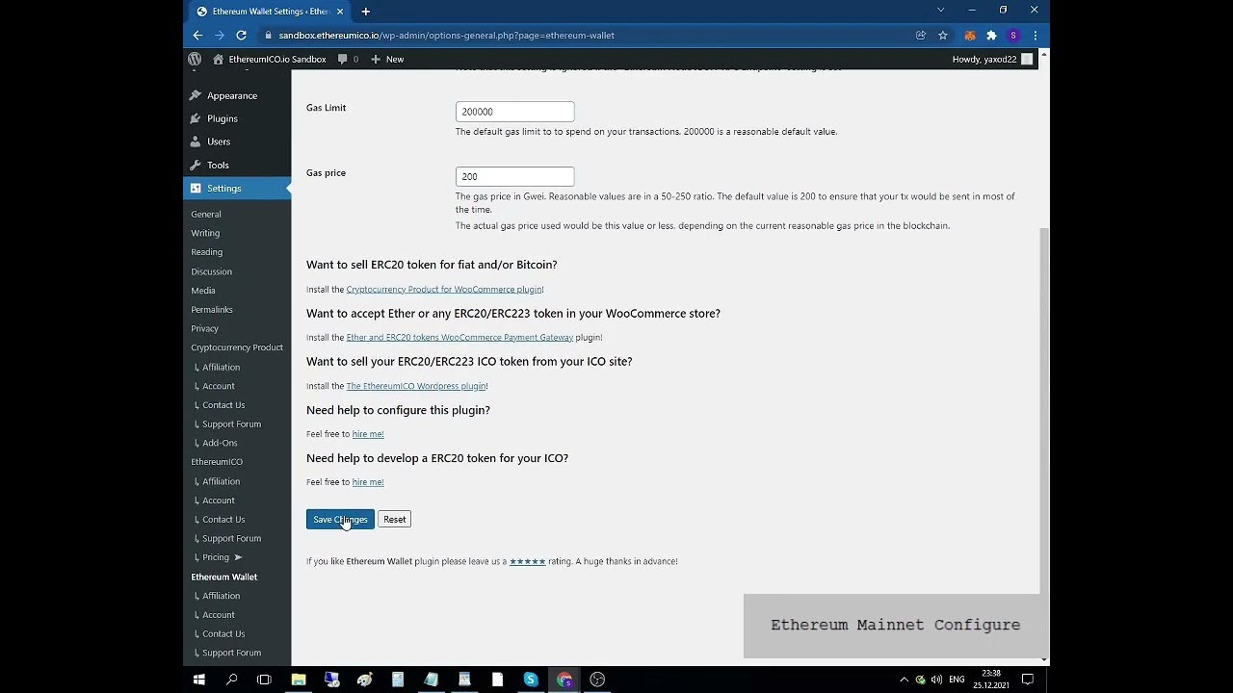The width and height of the screenshot is (1233, 693).
Task: Go to Reading settings submenu
Action: [x=206, y=252]
